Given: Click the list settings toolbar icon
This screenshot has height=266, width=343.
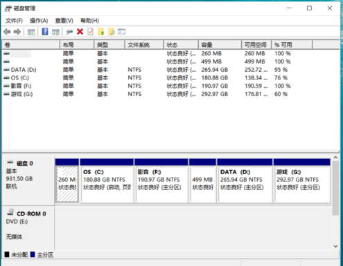Looking at the screenshot, I should click(121, 32).
